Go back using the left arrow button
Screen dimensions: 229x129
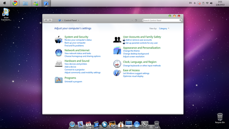pos(46,20)
